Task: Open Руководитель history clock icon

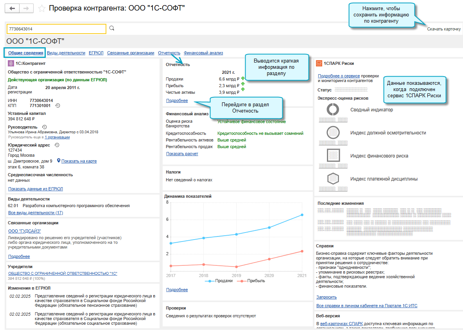Action: pyautogui.click(x=44, y=127)
